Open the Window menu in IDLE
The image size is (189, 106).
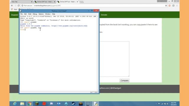pyautogui.click(x=48, y=14)
